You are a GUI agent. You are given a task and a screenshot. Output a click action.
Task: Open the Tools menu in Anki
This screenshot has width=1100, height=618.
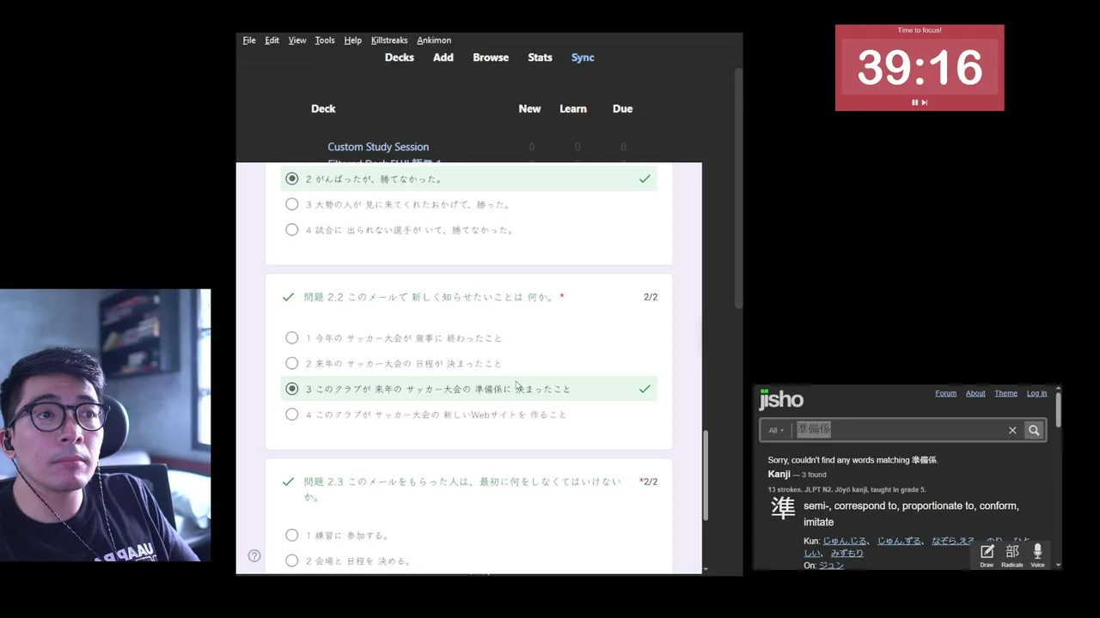(325, 40)
